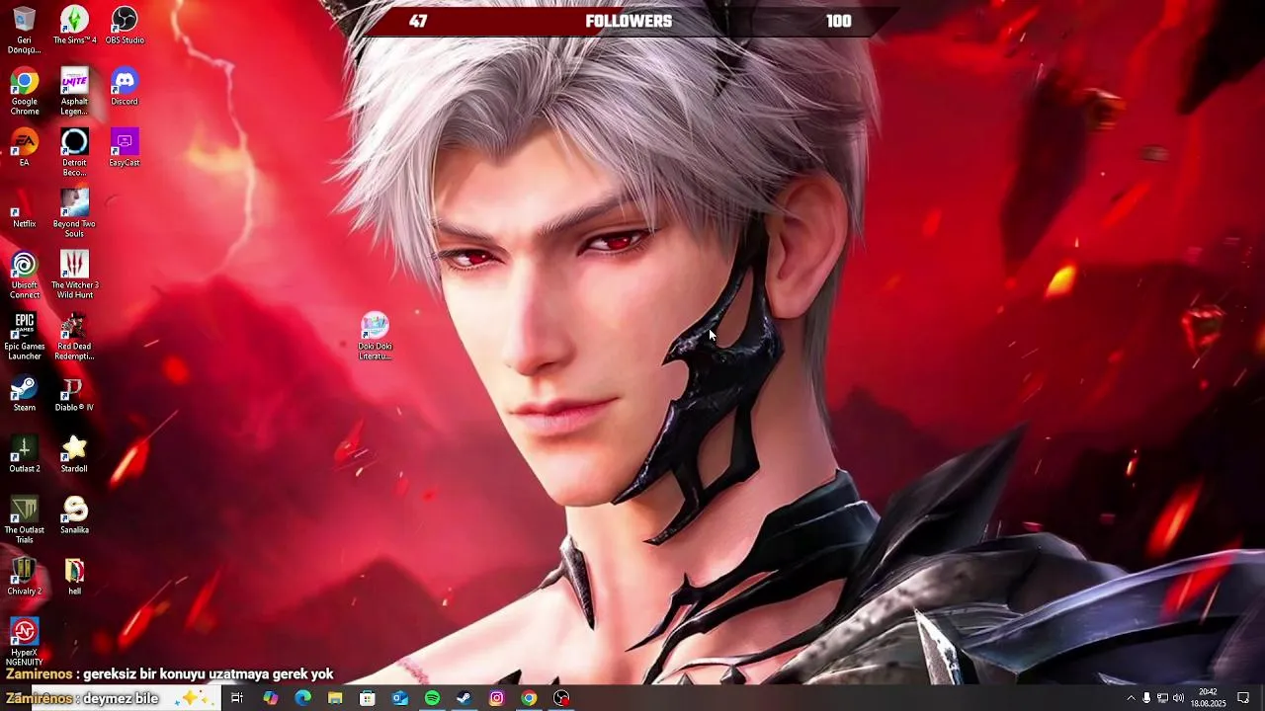This screenshot has width=1265, height=711.
Task: Select the EA app desktop icon
Action: 24,148
